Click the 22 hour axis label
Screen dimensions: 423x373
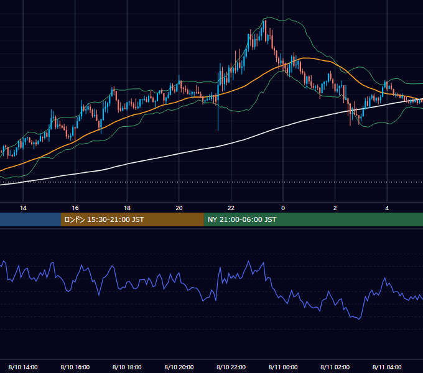[231, 208]
